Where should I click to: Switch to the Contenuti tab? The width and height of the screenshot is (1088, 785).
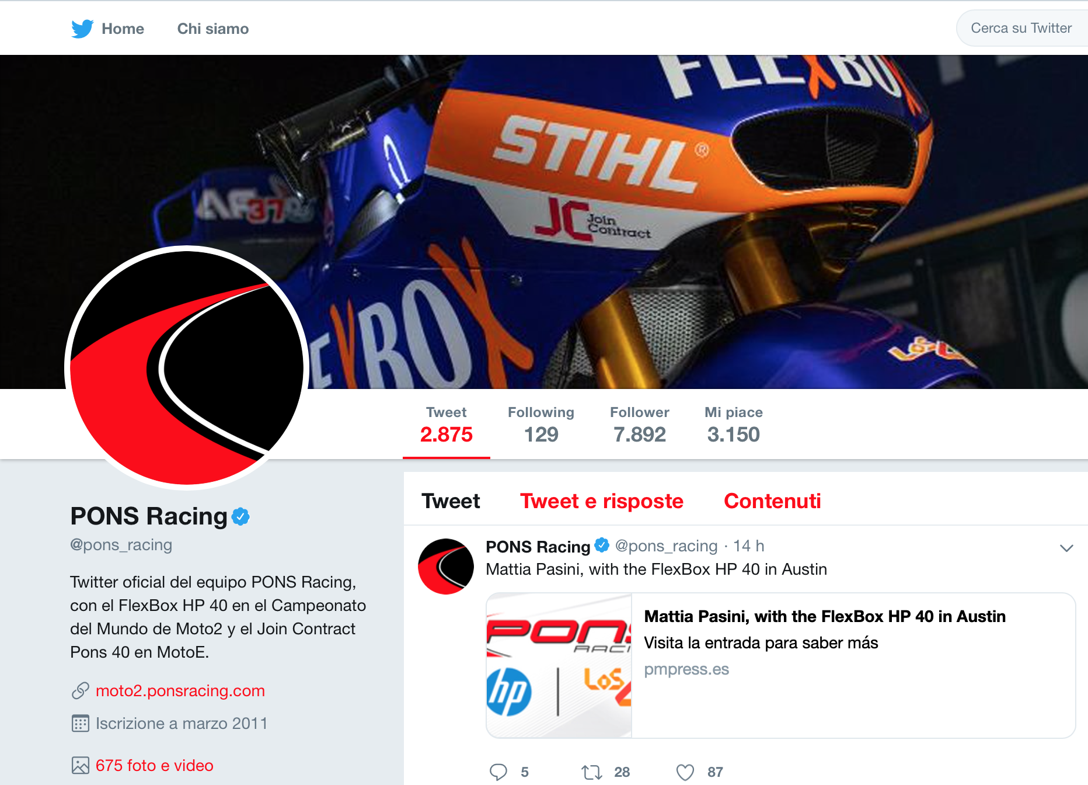tap(772, 501)
